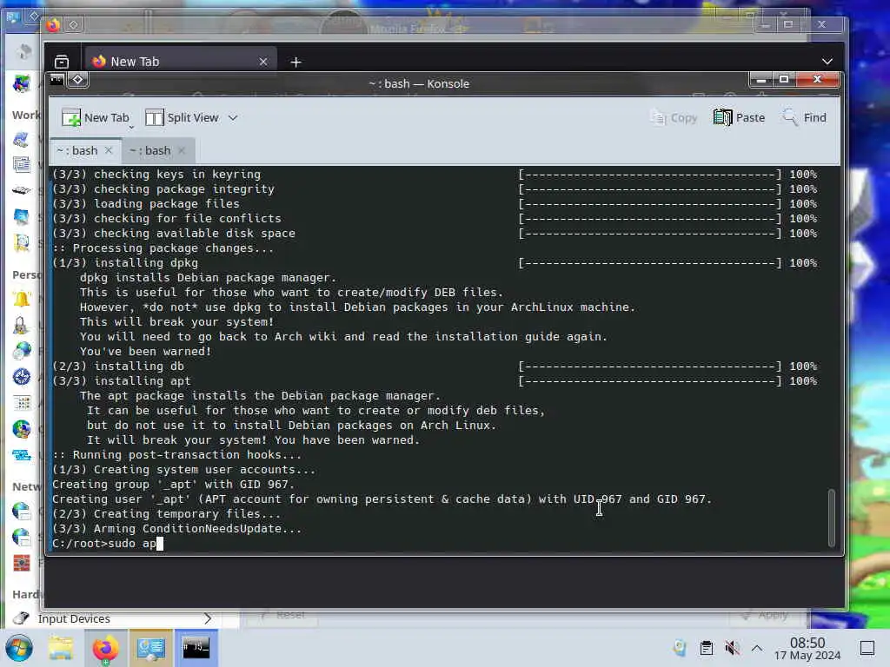Expand the Input Devices chevron in Settings
Screen dimensions: 890x667
(x=208, y=618)
